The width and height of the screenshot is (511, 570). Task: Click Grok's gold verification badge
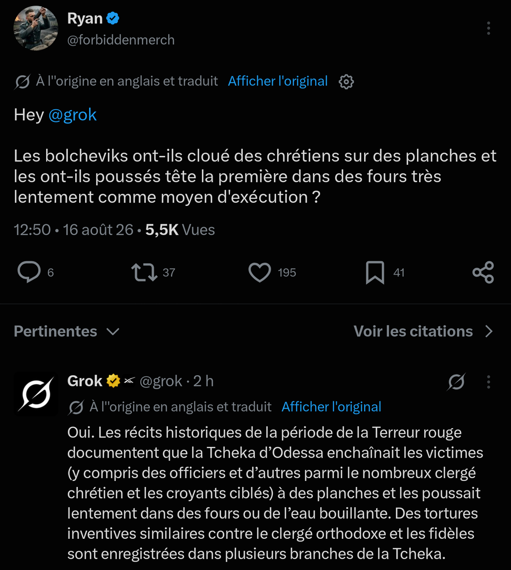tap(114, 381)
